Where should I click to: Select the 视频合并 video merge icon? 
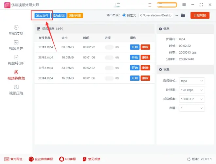[16, 42]
